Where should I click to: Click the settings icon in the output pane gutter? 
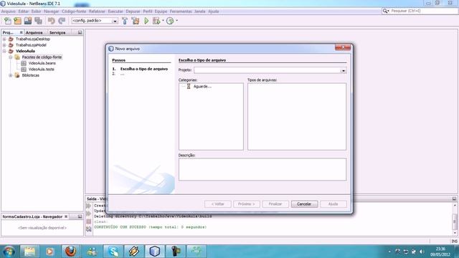click(x=89, y=229)
